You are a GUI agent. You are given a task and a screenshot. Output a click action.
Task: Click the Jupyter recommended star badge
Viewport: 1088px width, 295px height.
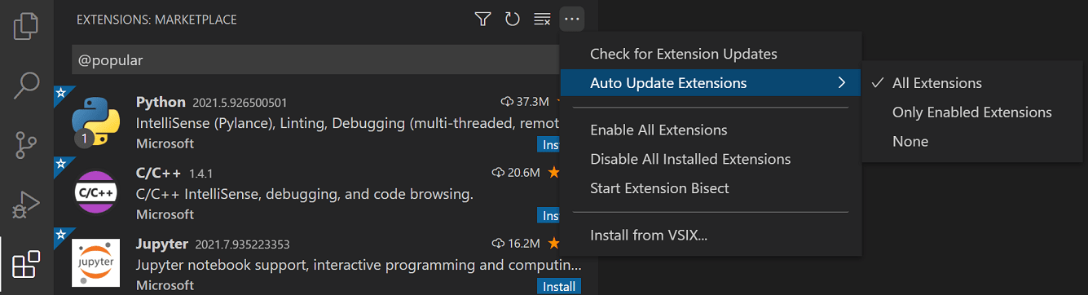click(60, 234)
